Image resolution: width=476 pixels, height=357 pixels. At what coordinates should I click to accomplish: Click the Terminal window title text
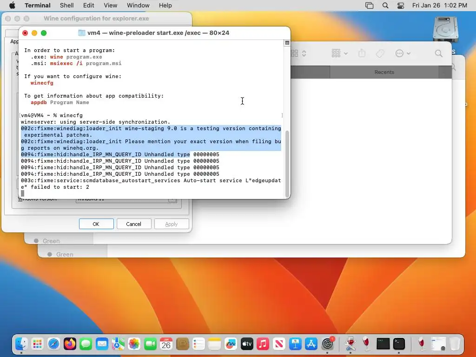coord(158,33)
